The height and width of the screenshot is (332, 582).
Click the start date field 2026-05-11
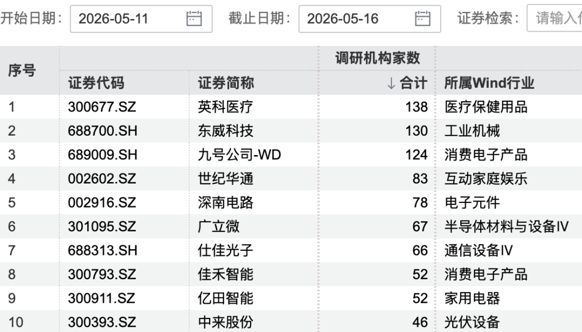pos(141,19)
